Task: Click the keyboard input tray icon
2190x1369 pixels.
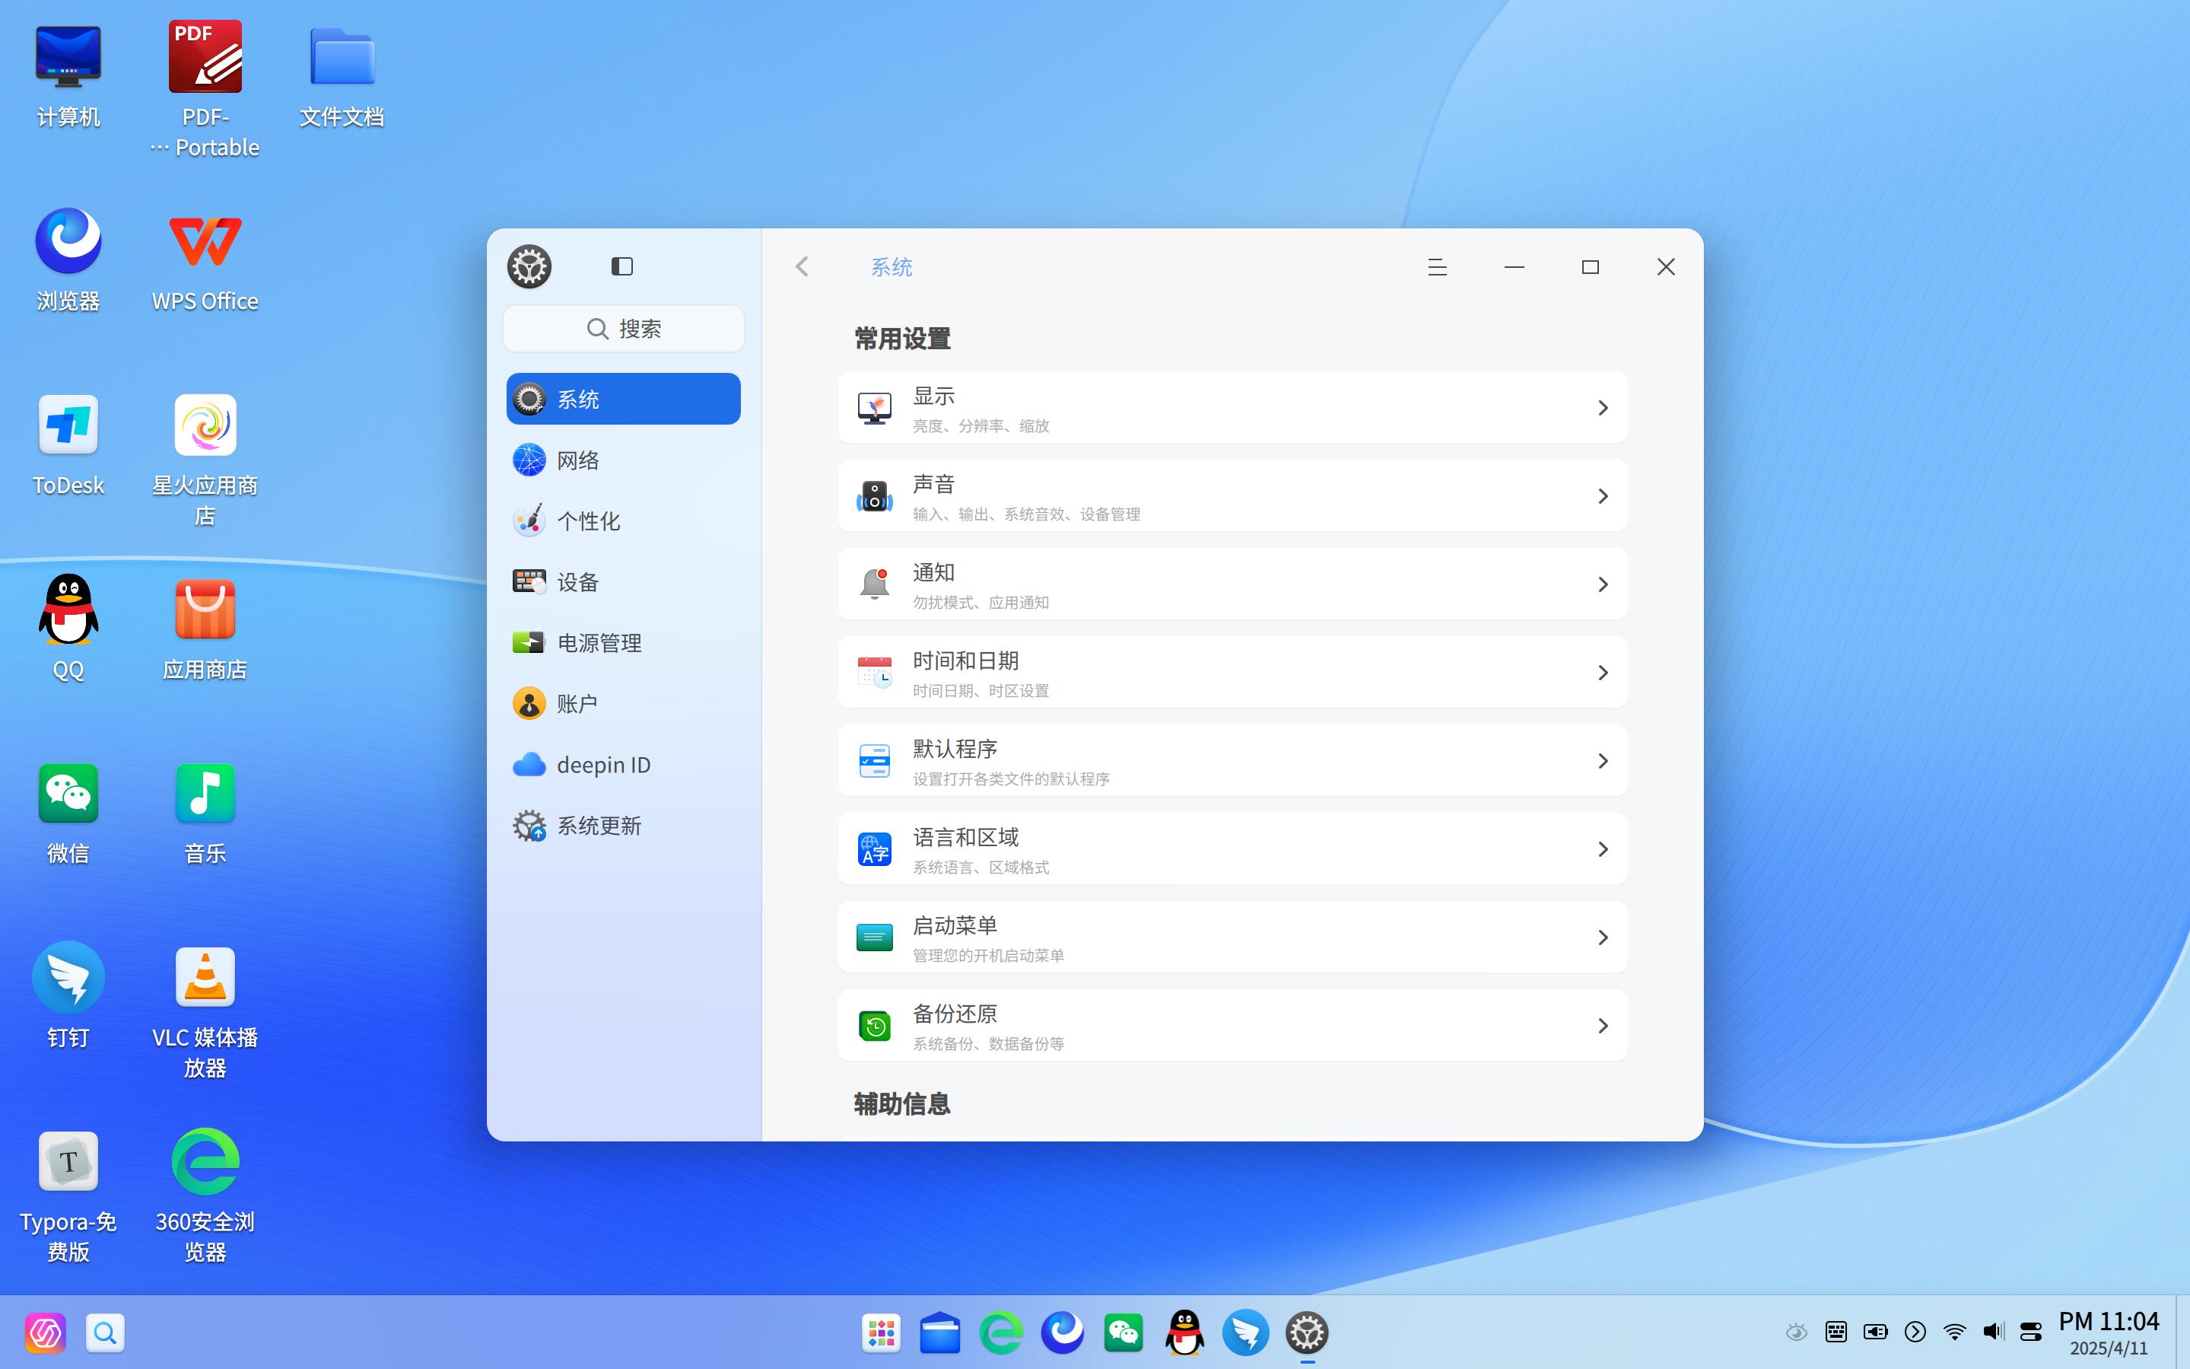Action: pyautogui.click(x=1836, y=1332)
